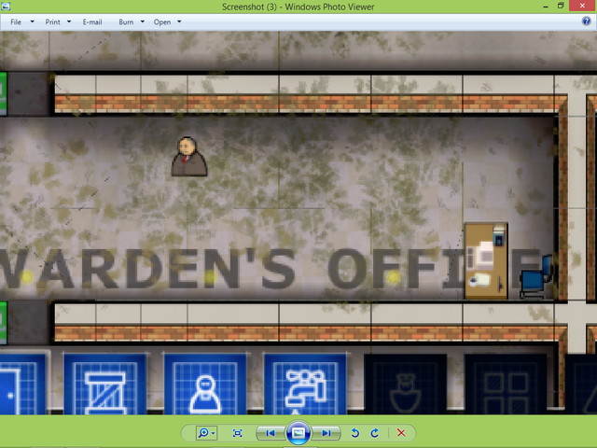597x448 pixels.
Task: Rotate the image counterclockwise
Action: [355, 433]
